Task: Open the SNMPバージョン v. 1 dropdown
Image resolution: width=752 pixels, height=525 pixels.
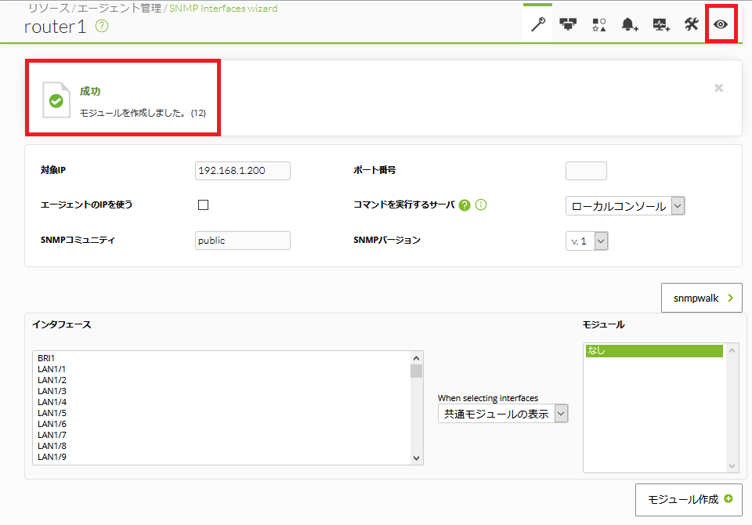Action: tap(587, 241)
